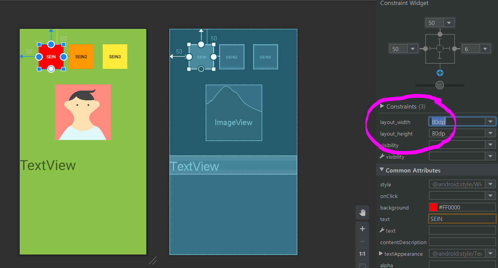Select the yellow SEIN3 button in design
Viewport: 498px width, 268px height.
point(115,57)
